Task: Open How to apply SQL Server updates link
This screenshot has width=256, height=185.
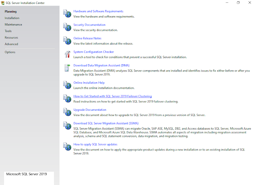Action: click(x=95, y=144)
